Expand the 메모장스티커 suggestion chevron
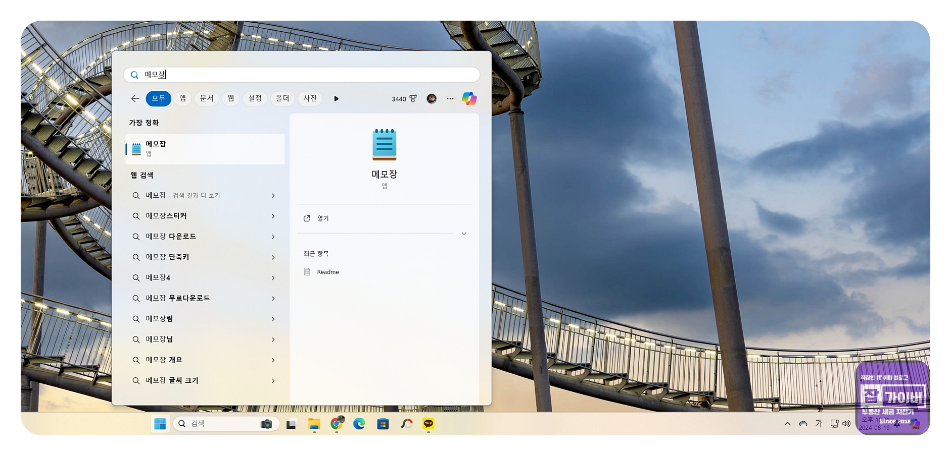The height and width of the screenshot is (456, 951). click(273, 216)
